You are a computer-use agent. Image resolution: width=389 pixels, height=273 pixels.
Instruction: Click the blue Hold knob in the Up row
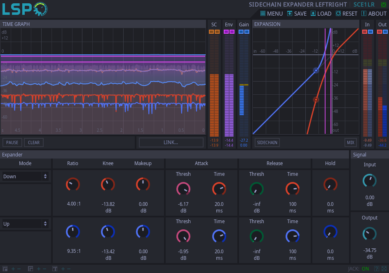pos(330,232)
